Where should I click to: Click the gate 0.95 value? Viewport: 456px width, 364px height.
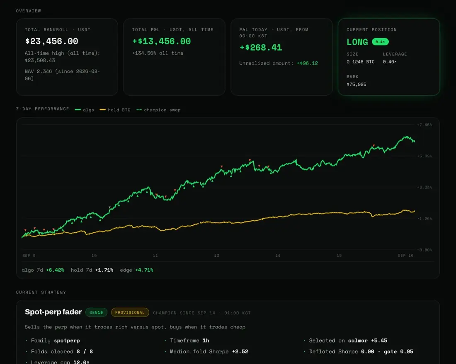[398, 352]
